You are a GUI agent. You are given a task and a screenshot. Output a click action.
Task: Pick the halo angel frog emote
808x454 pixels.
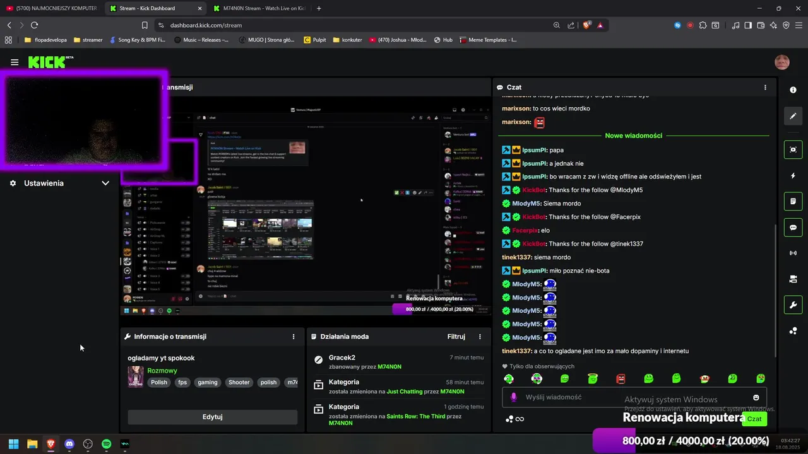[592, 378]
